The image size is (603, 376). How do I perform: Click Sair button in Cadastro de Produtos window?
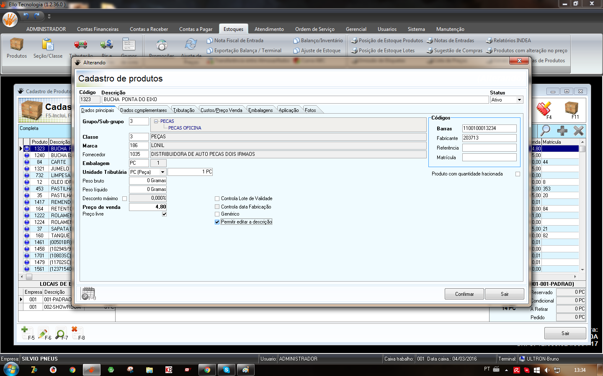click(565, 333)
